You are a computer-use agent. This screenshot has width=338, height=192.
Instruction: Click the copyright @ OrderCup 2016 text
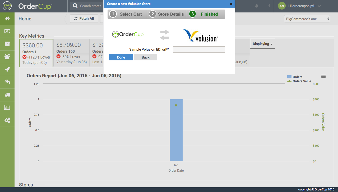(317, 189)
